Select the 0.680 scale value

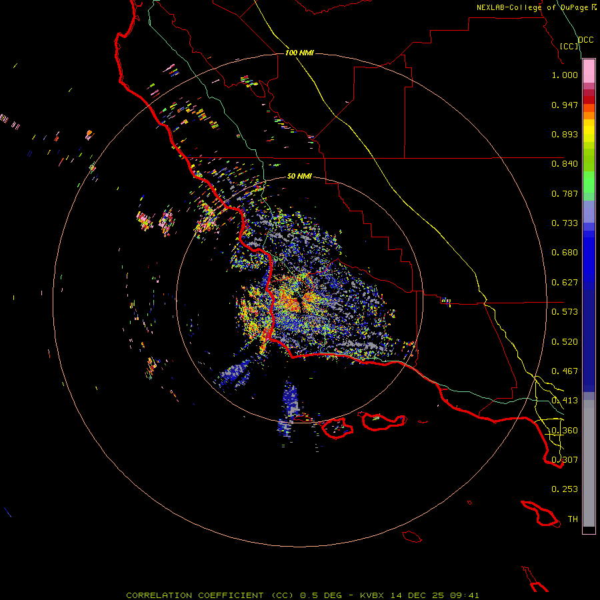[565, 253]
